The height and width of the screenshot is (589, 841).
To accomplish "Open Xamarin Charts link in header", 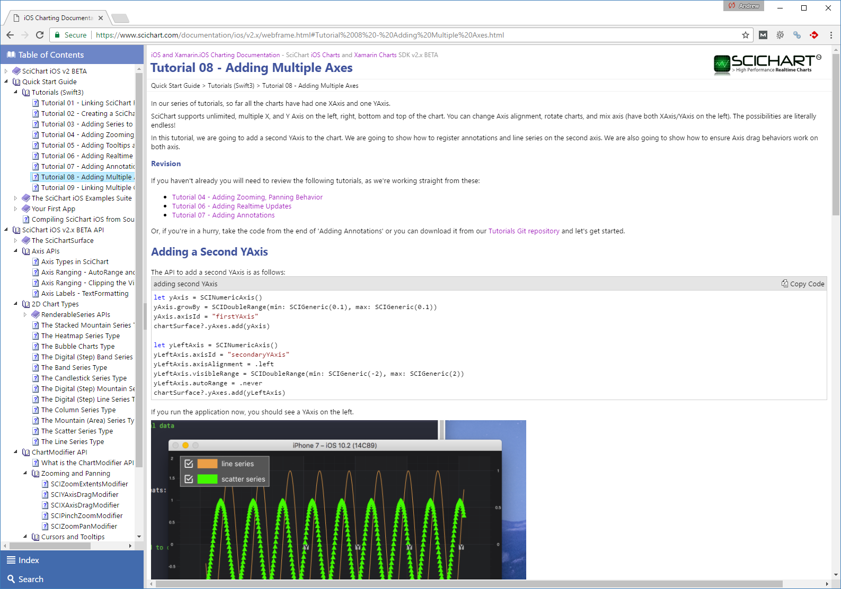I will (x=375, y=55).
